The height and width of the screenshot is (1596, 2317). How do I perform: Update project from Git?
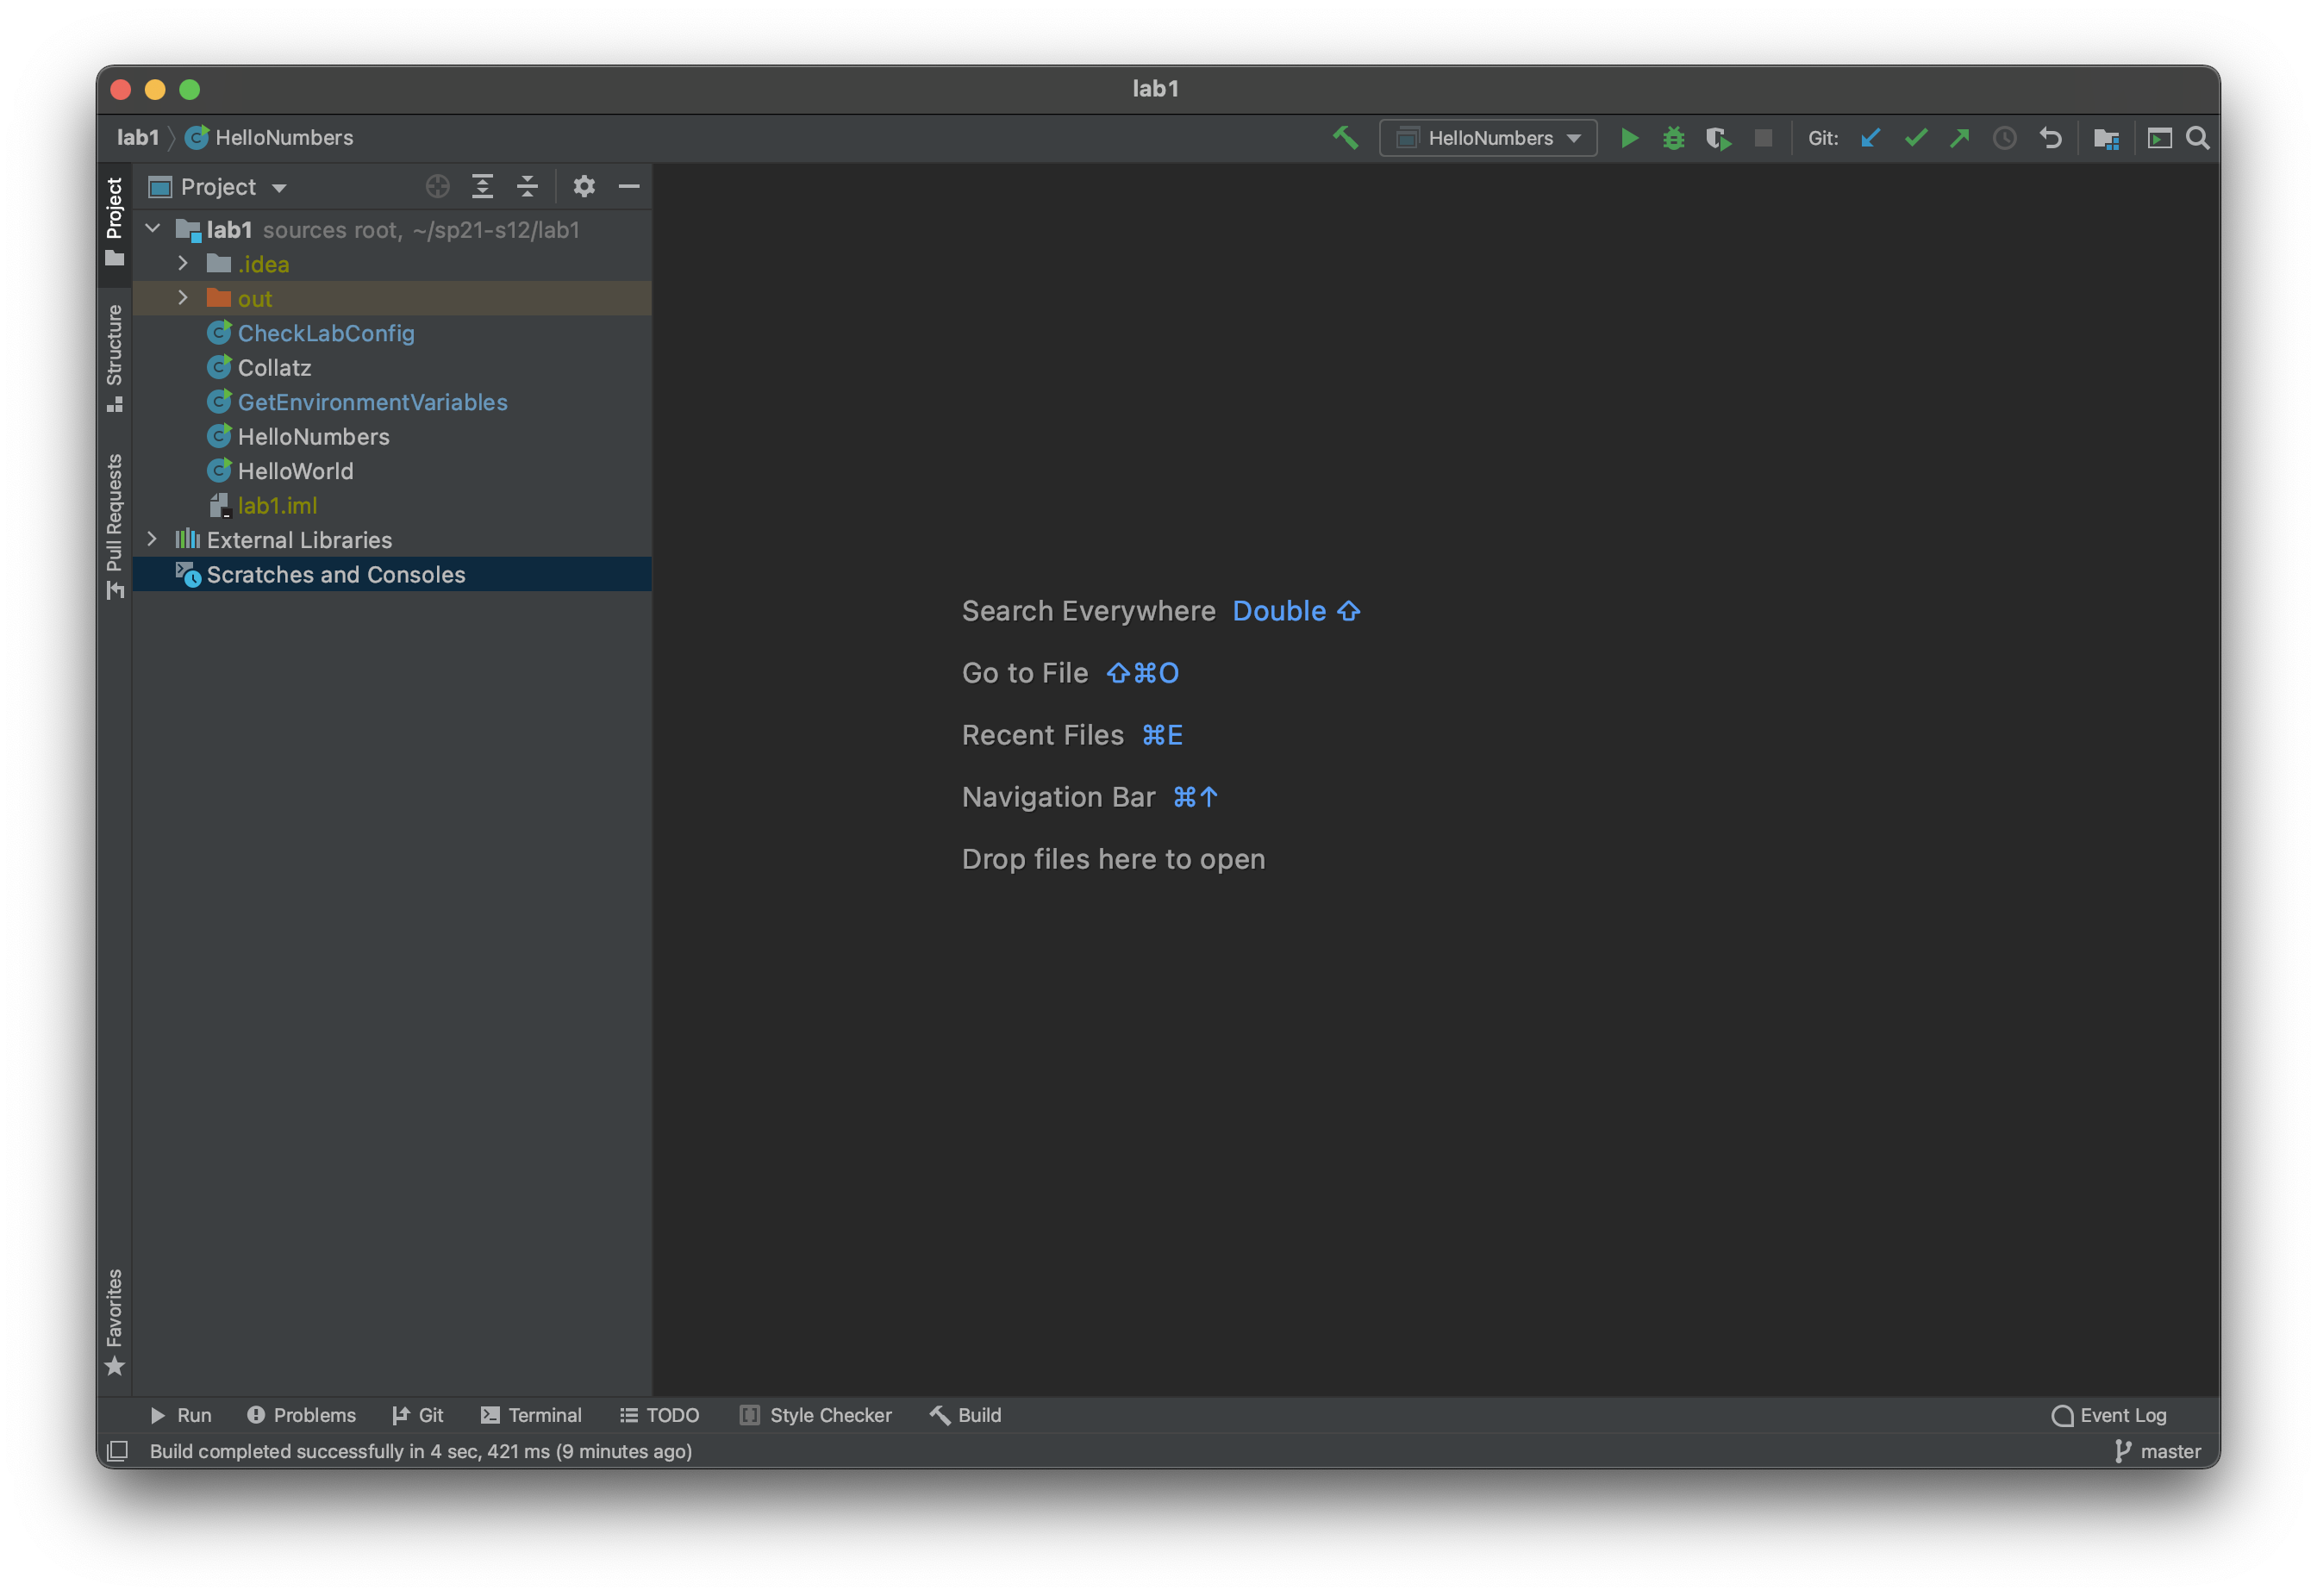pos(1871,138)
